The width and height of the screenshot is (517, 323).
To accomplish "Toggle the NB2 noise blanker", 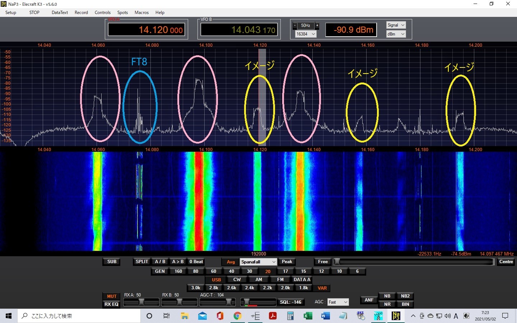I will [x=405, y=296].
